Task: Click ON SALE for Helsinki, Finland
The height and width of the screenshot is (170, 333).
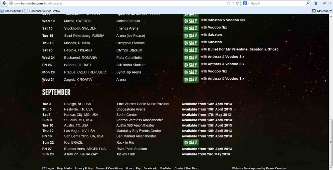Action: point(191,50)
